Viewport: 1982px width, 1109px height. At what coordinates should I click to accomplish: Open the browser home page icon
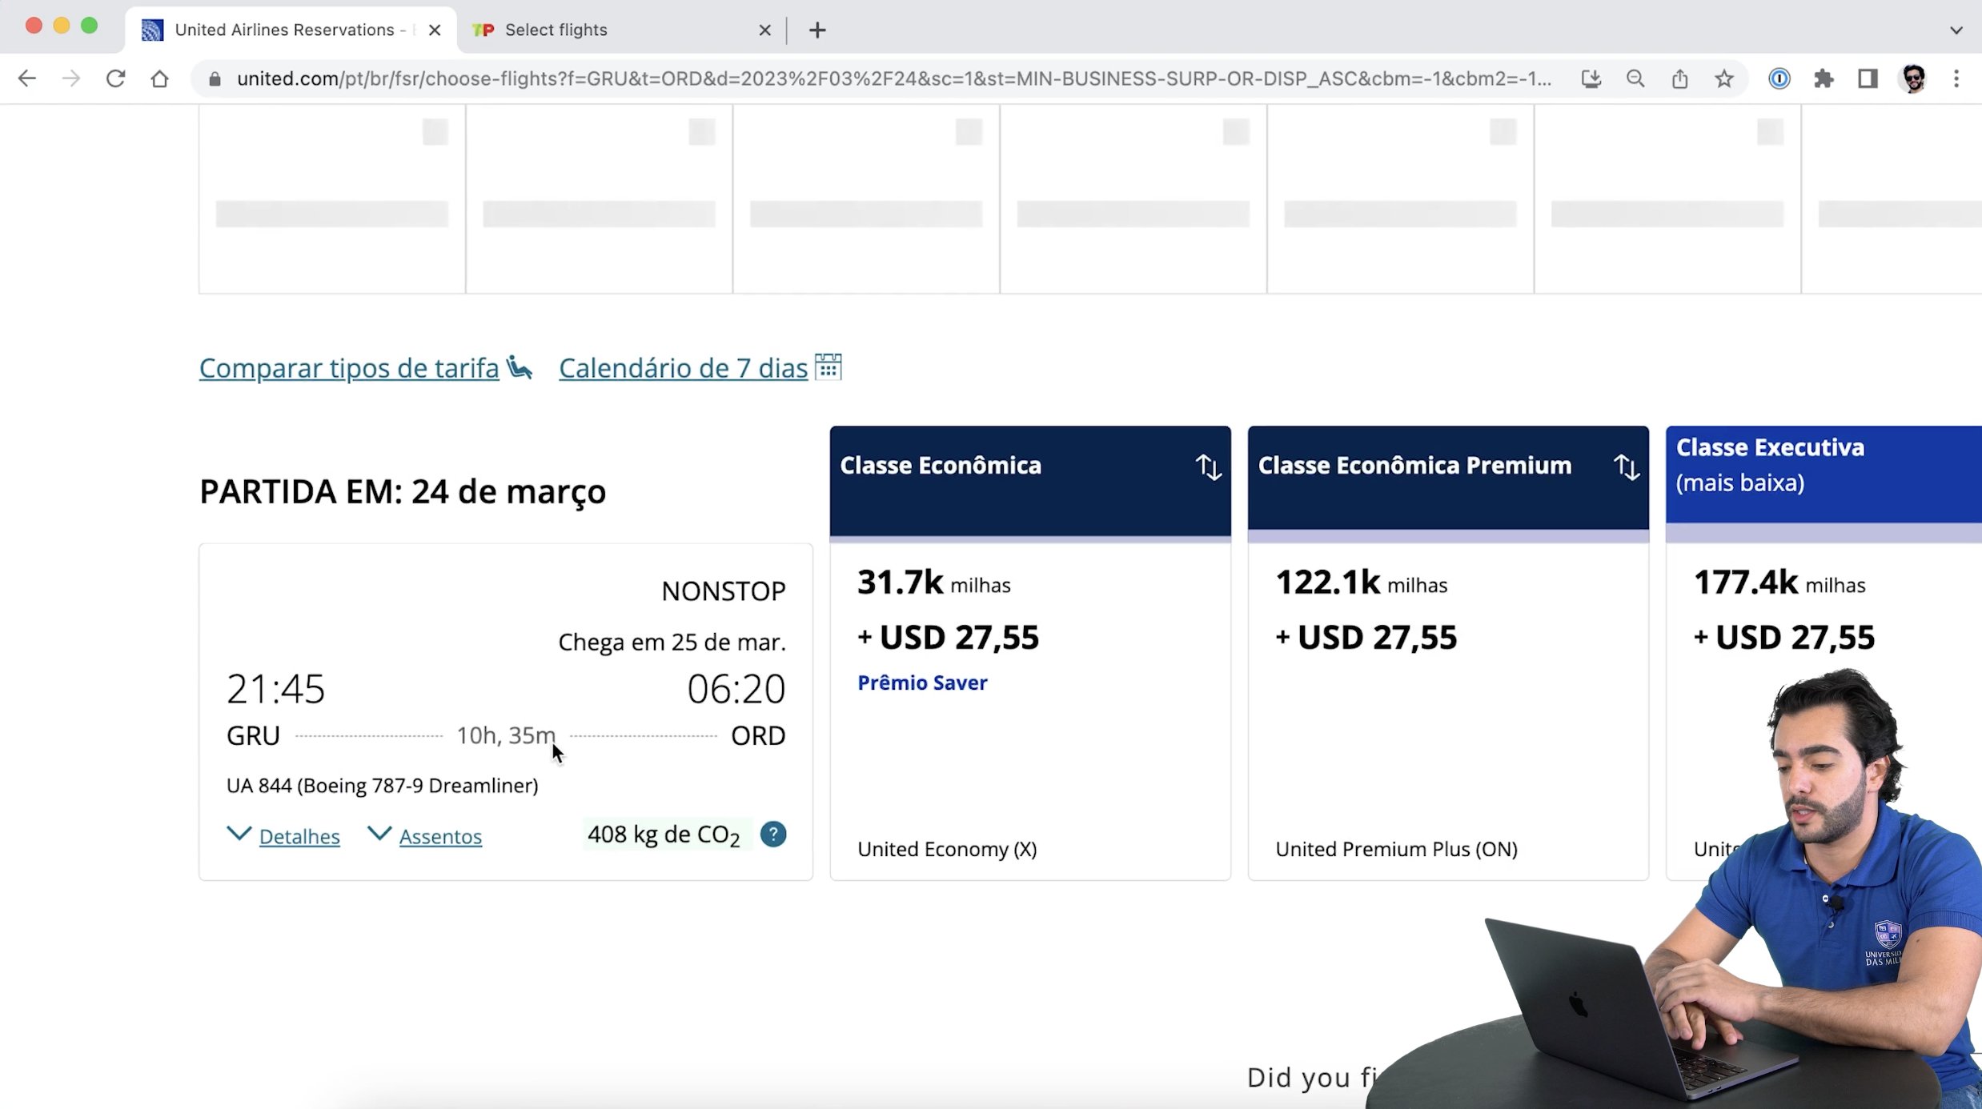(x=159, y=78)
